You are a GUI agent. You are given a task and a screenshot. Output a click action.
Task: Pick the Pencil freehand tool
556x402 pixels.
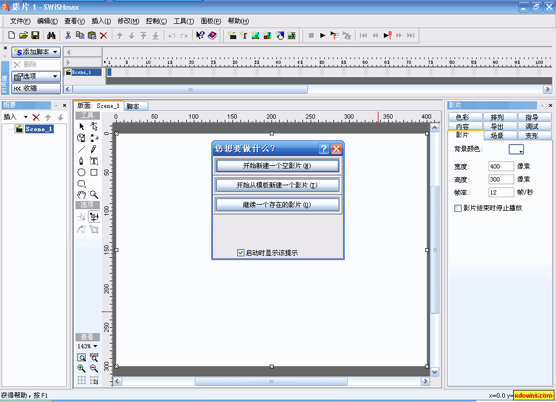[x=94, y=149]
